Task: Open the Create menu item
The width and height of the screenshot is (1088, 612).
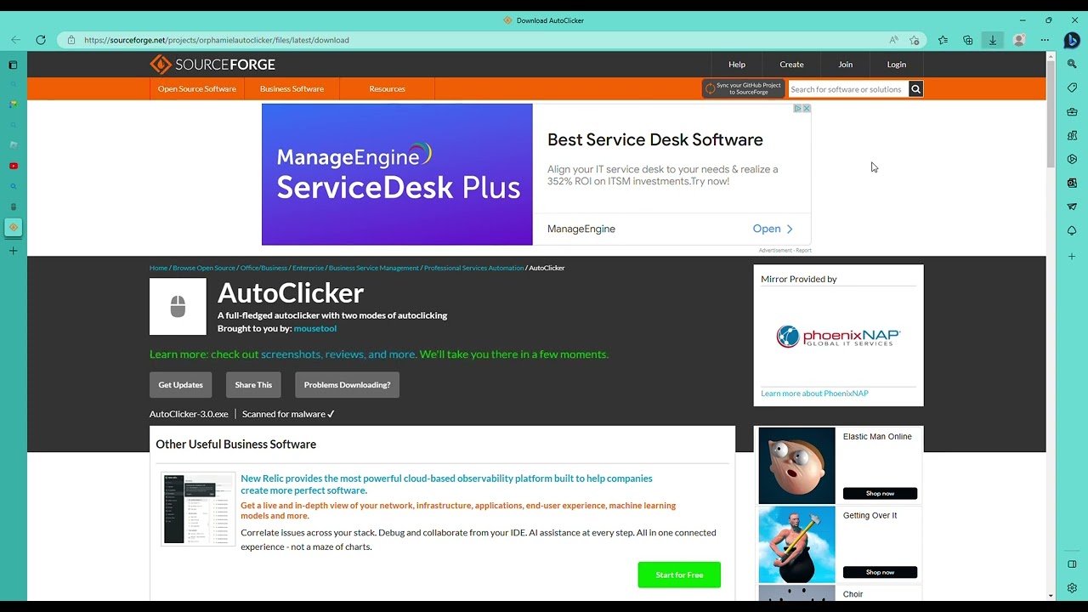Action: click(x=791, y=65)
